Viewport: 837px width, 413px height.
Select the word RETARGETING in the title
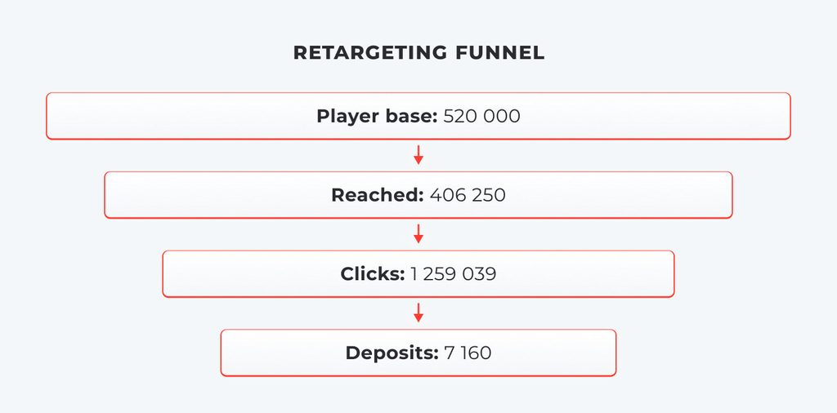tap(370, 53)
